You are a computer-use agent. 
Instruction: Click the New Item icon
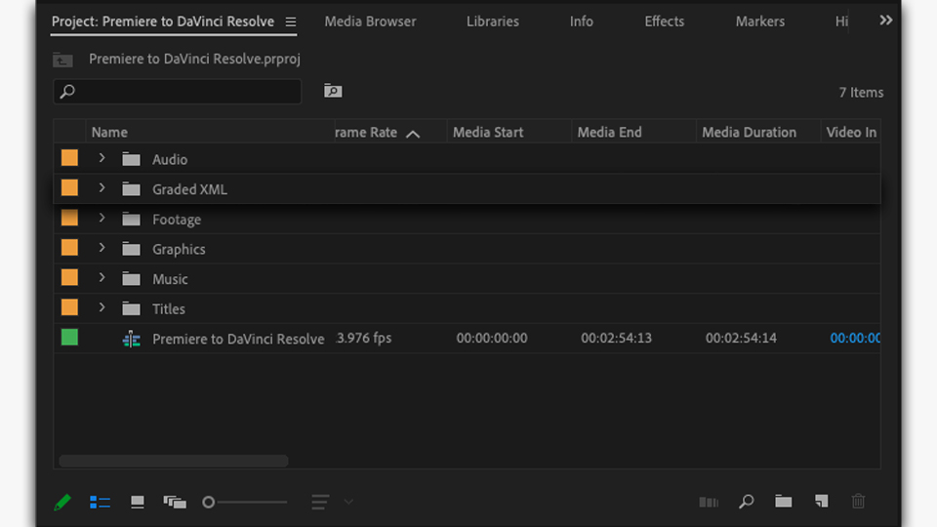pyautogui.click(x=821, y=502)
